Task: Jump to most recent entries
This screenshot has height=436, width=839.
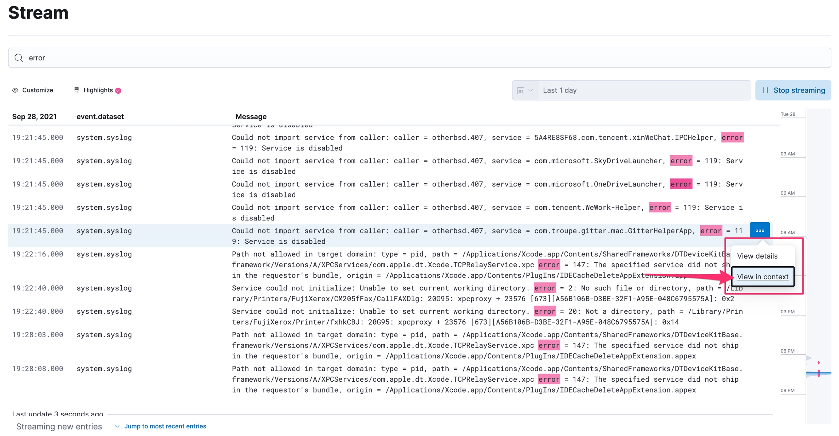Action: 165,426
